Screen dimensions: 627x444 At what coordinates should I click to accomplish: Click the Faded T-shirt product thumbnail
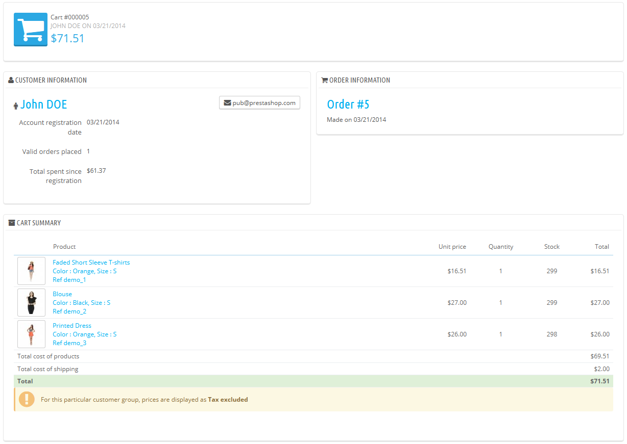(x=31, y=271)
